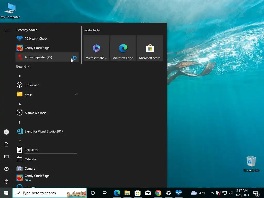Open the network icon in system tray
This screenshot has height=198, width=264.
[x=225, y=193]
